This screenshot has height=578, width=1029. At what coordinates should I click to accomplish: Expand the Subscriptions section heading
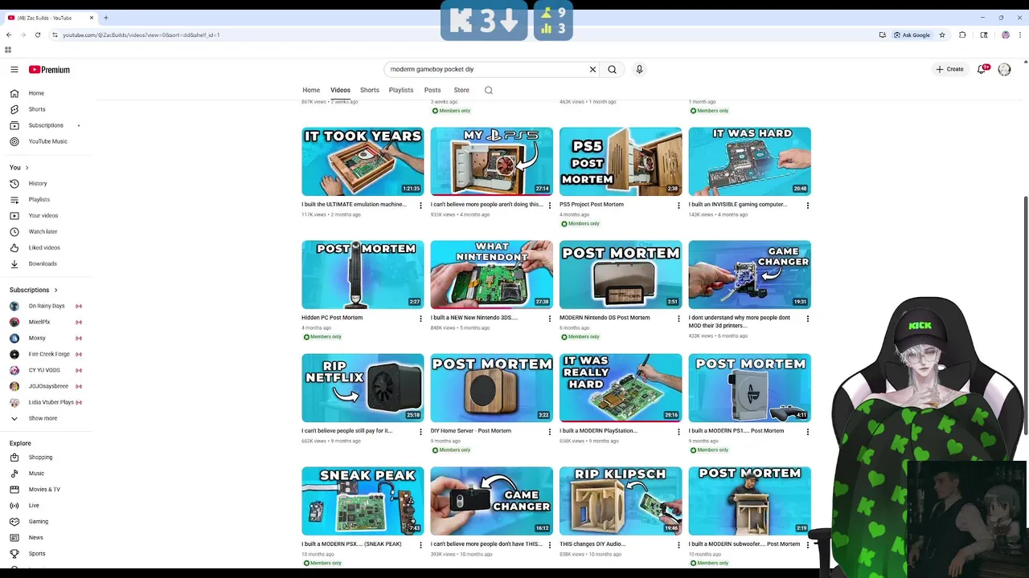point(34,290)
